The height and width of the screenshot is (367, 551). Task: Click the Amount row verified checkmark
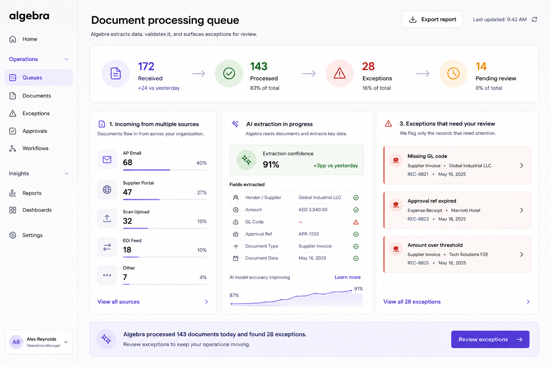pyautogui.click(x=356, y=210)
